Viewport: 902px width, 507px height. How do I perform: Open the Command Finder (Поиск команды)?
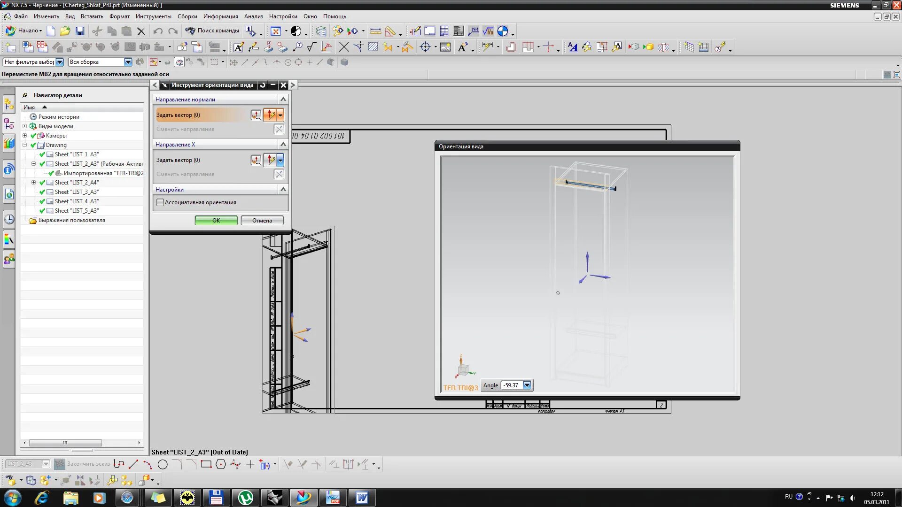pos(212,31)
